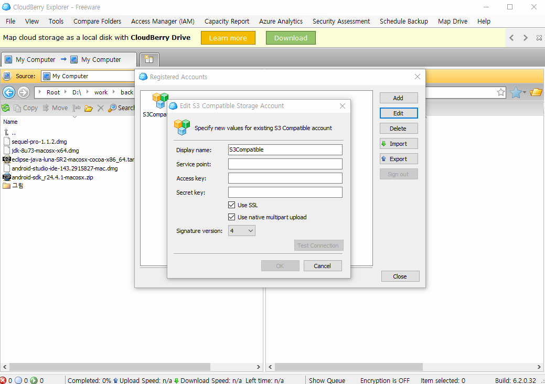Expand the work breadcrumb arrow
The width and height of the screenshot is (545, 384).
click(88, 92)
